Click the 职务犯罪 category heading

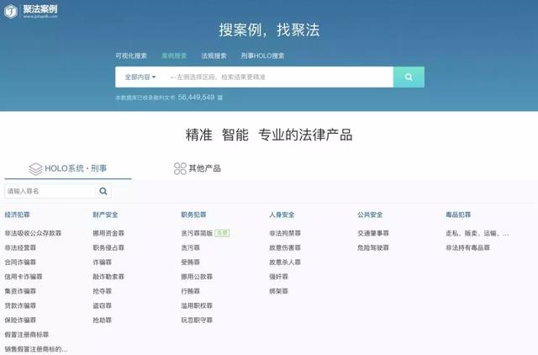193,215
